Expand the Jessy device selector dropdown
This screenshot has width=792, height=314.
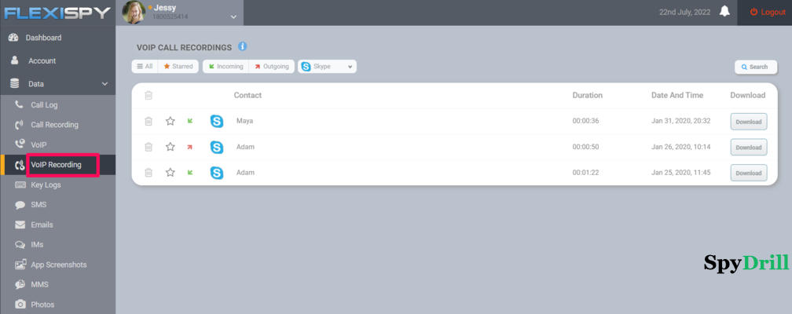point(233,16)
